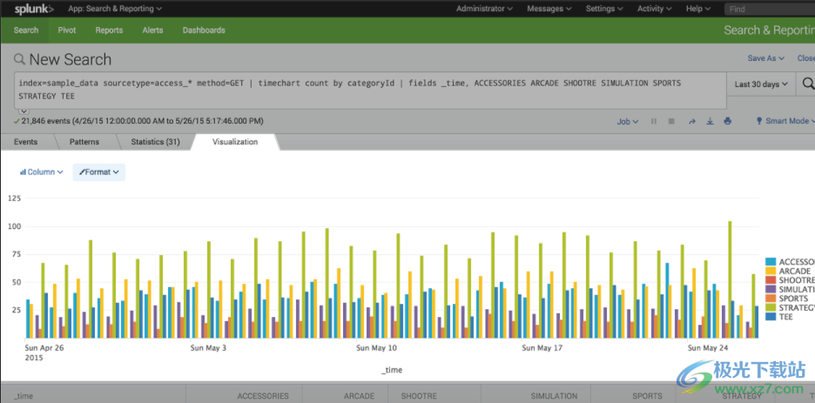Viewport: 815px width, 403px height.
Task: Change chart type via Column dropdown
Action: [x=41, y=171]
